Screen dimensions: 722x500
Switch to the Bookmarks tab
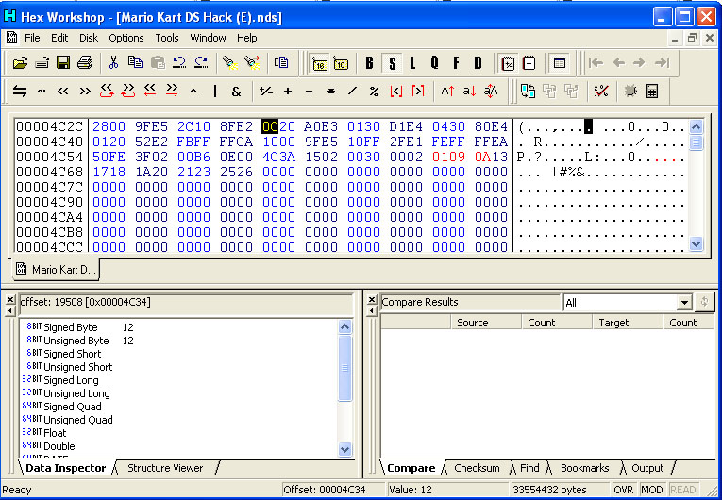coord(584,468)
